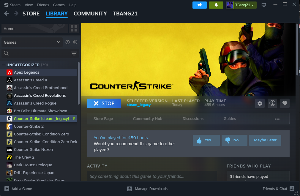The height and width of the screenshot is (196, 300).
Task: Click the library search field
Action: tap(36, 53)
